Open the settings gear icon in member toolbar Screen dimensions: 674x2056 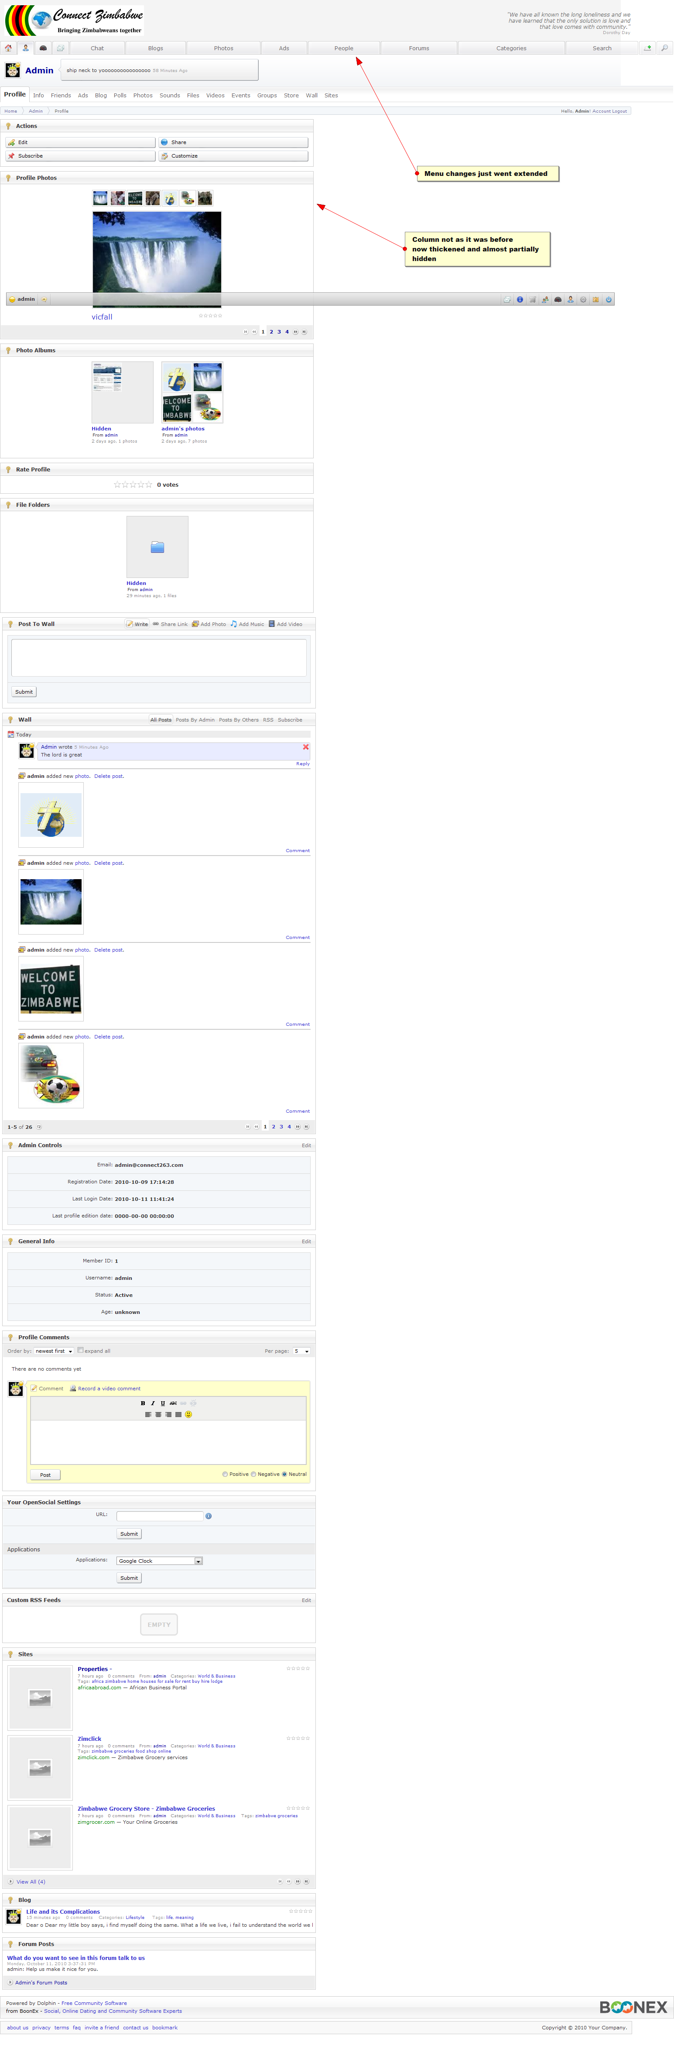coord(583,300)
